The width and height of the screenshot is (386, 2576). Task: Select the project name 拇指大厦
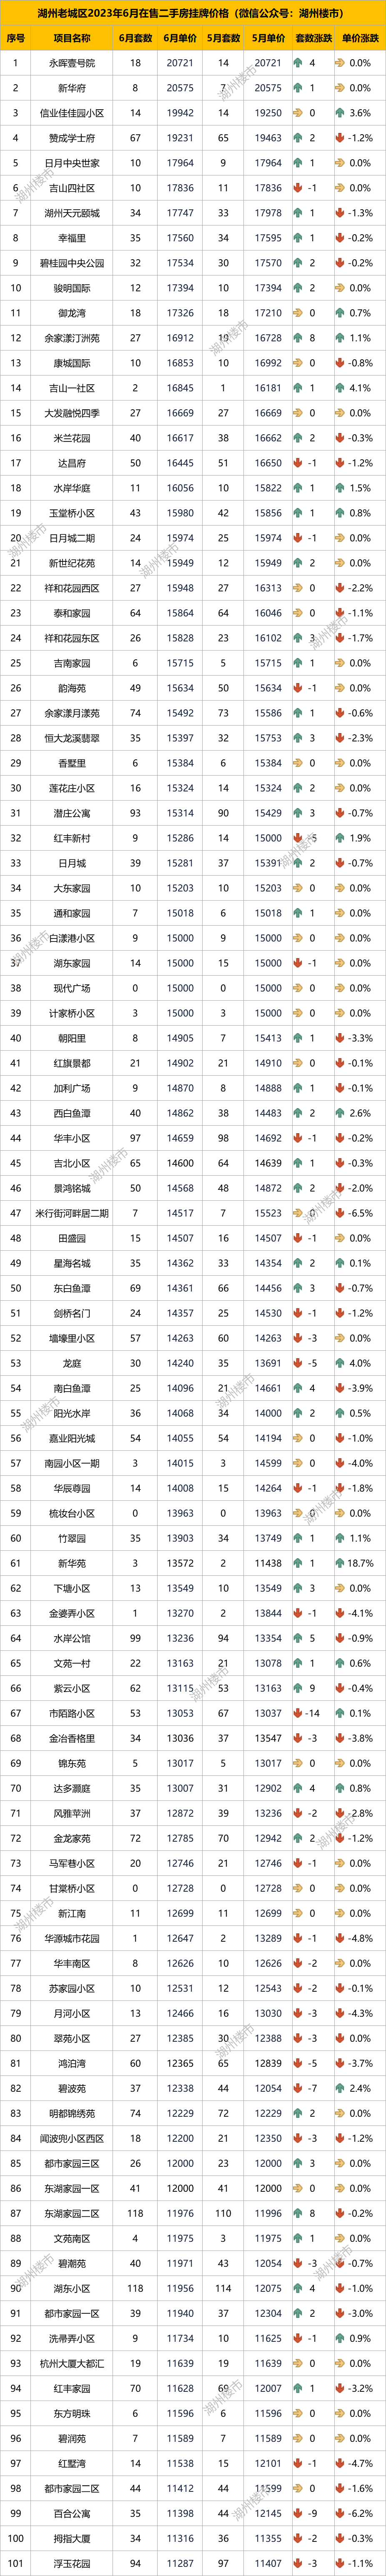[x=72, y=2538]
